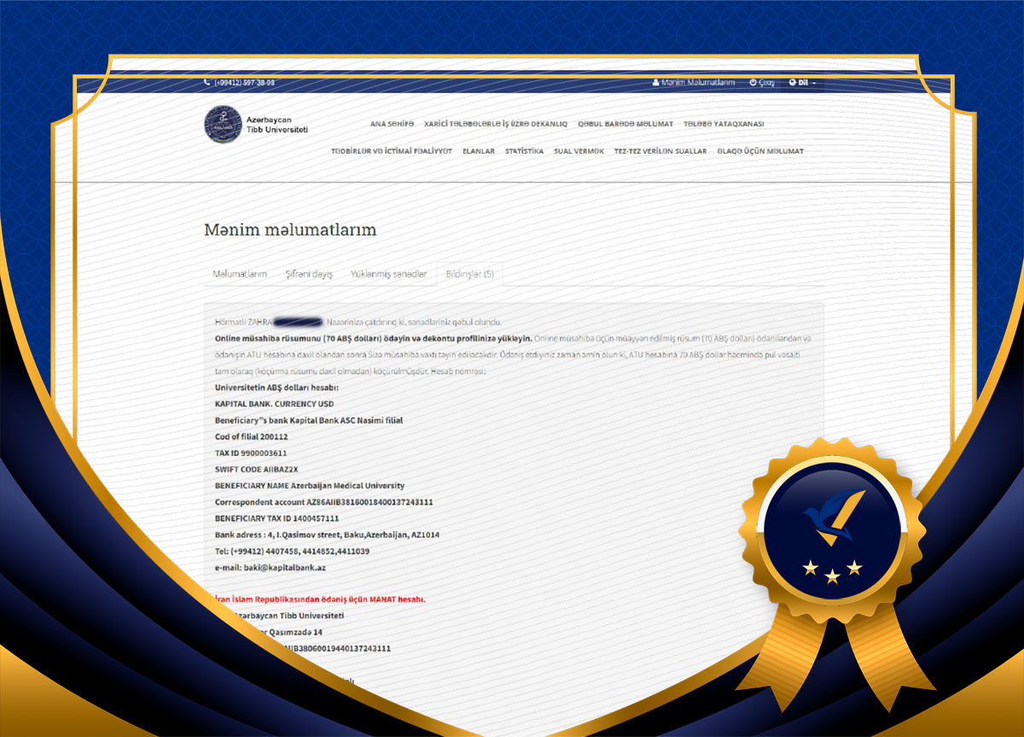Open TƏDBİRLƏR VƏ İCTİMAİ FƏALİYYƏT menu

[x=391, y=151]
